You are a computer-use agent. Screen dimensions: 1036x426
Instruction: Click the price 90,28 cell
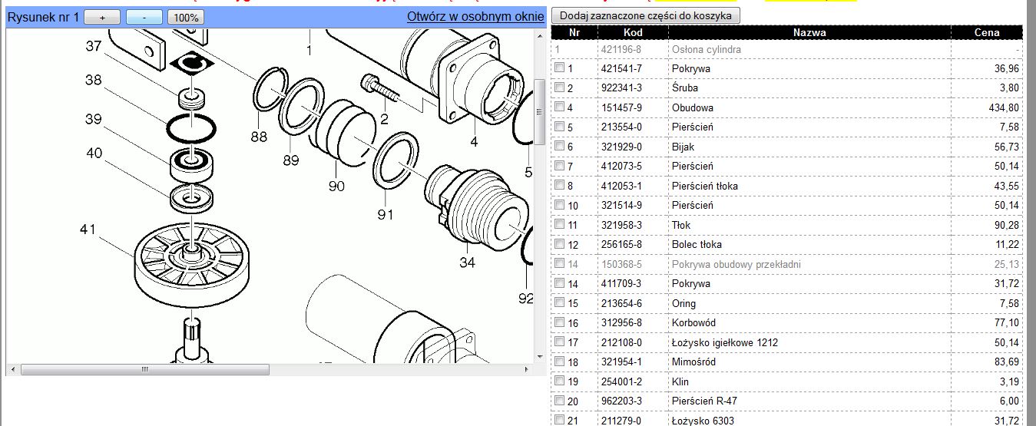[x=987, y=225]
